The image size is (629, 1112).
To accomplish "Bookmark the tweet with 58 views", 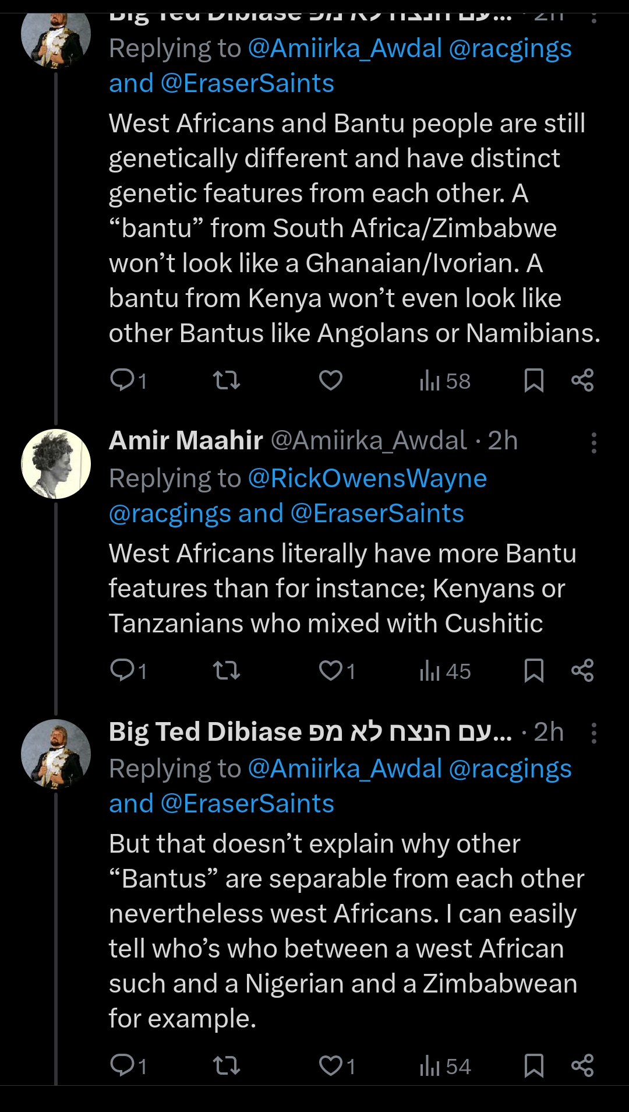I will [533, 381].
